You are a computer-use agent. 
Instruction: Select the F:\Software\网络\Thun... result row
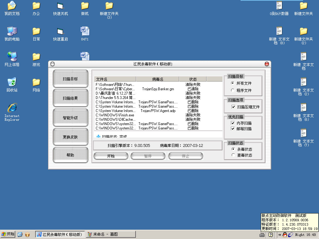click(158, 84)
